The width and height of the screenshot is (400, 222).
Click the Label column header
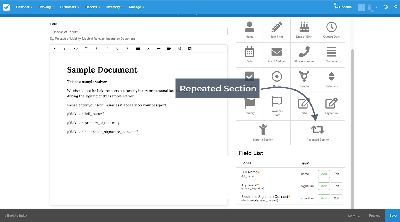[x=246, y=163]
